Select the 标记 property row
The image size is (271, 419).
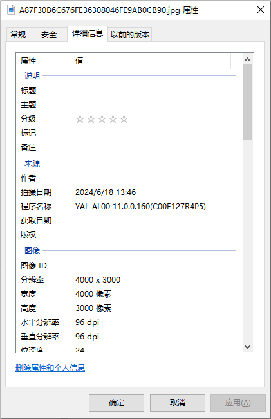126,133
